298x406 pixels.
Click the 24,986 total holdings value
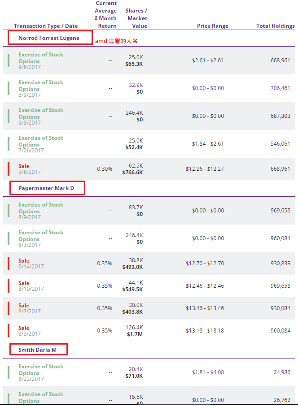(x=281, y=372)
